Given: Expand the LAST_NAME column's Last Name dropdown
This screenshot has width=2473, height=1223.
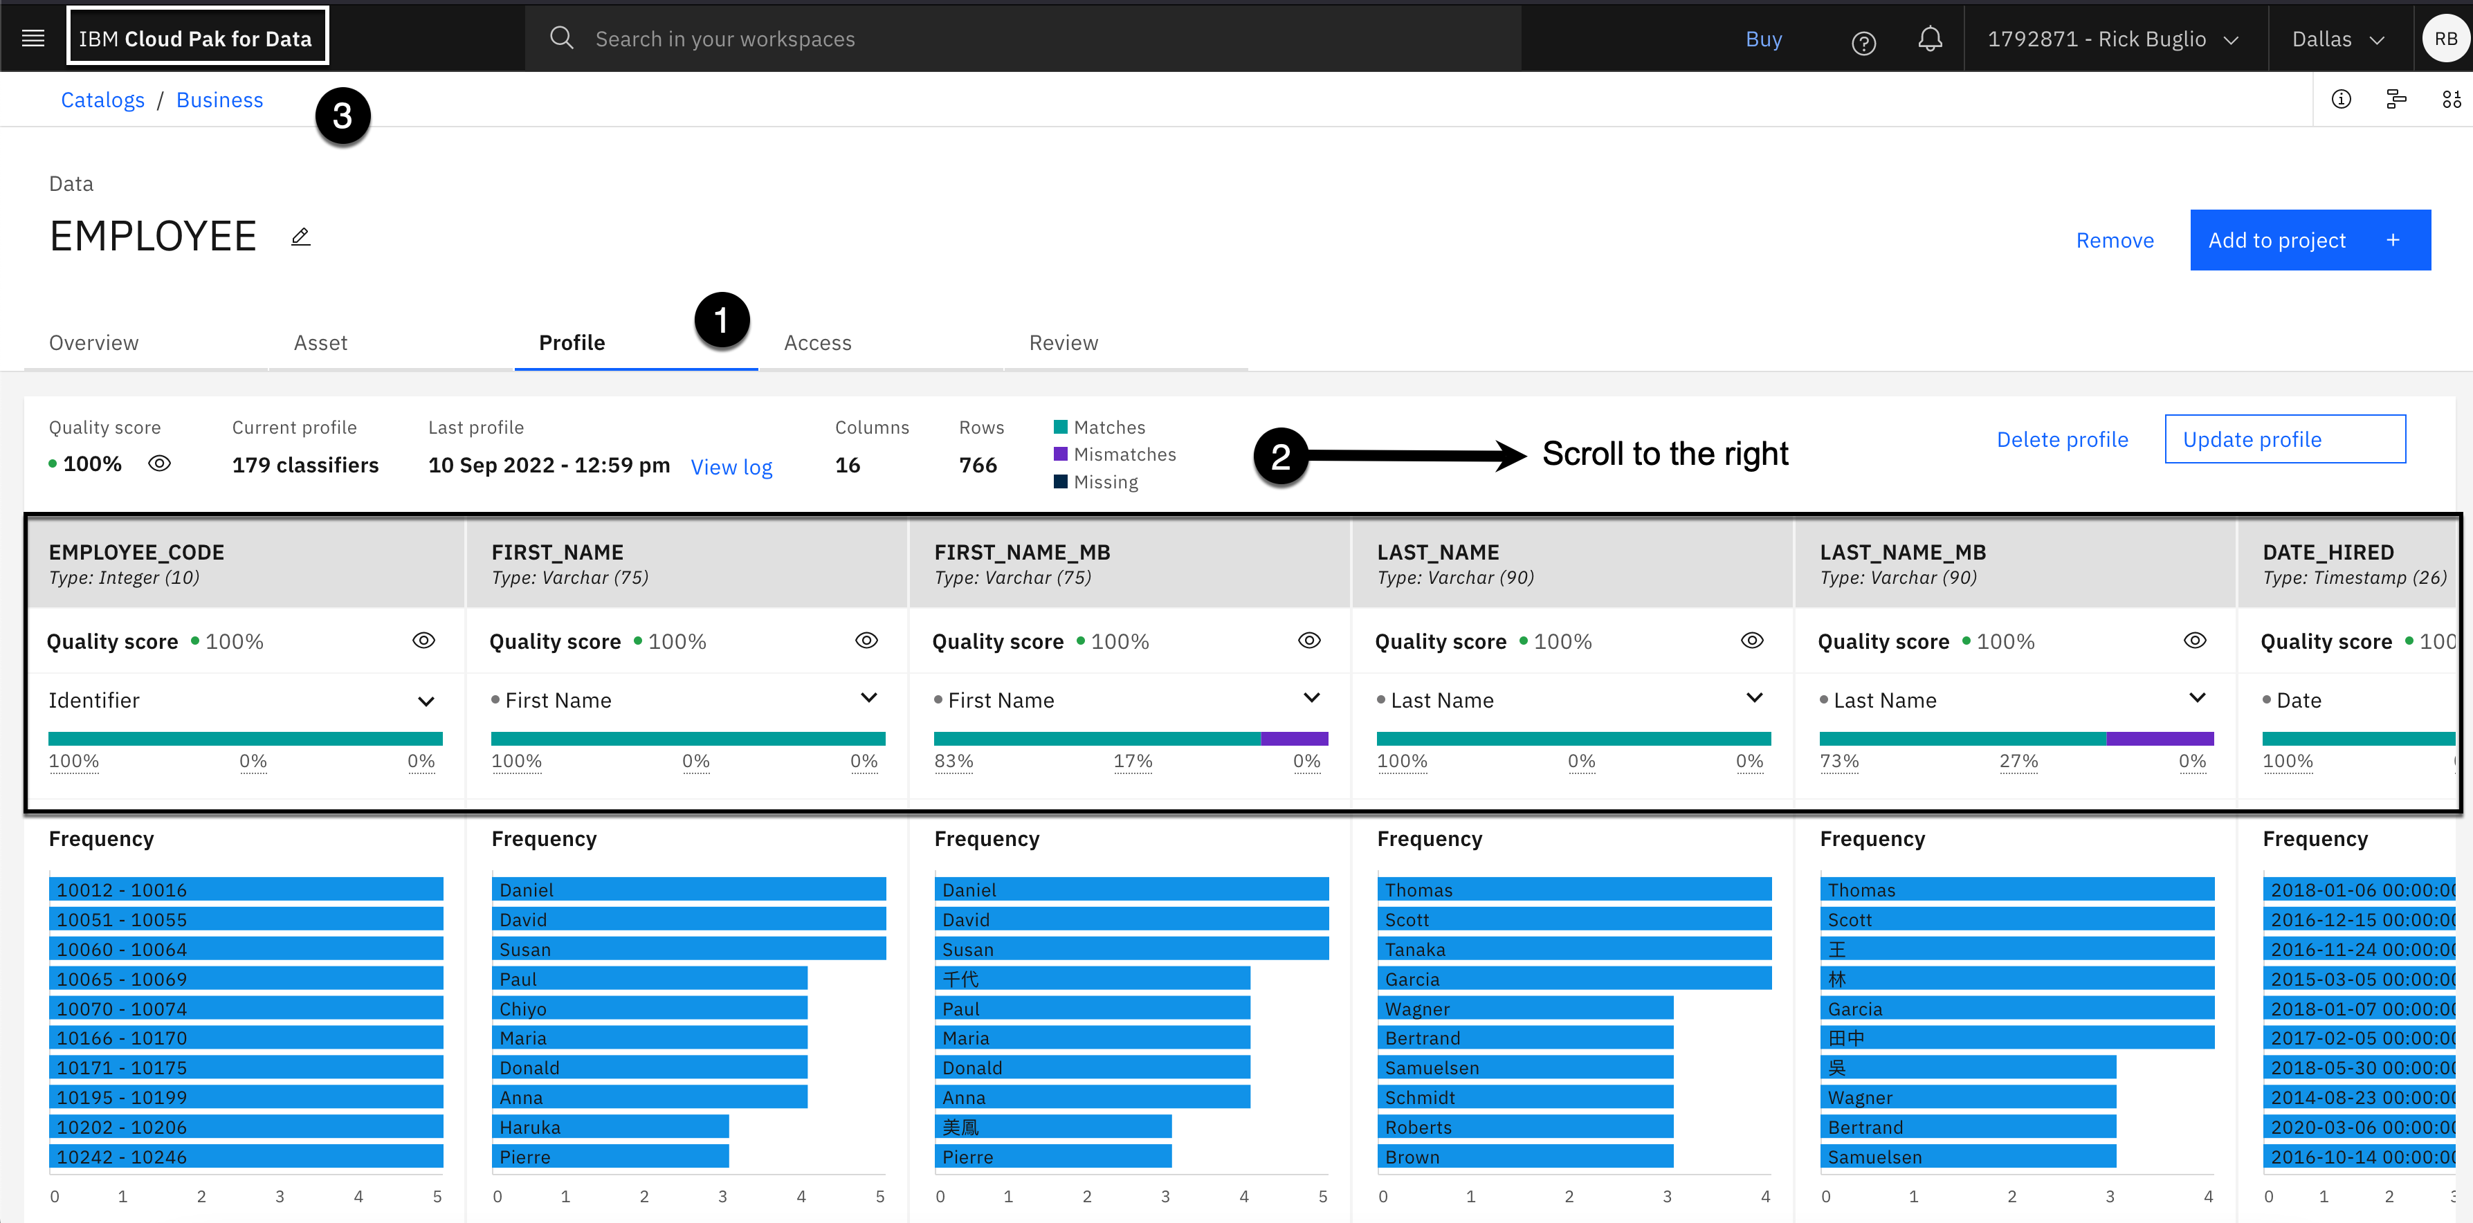Looking at the screenshot, I should coord(1754,698).
